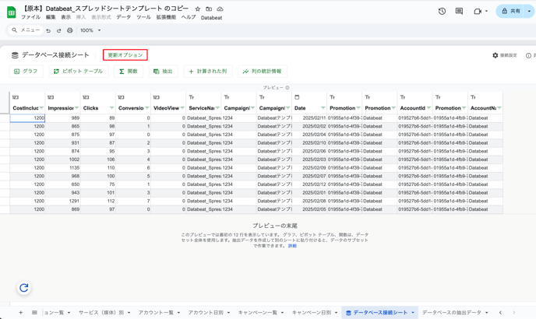This screenshot has height=319, width=536.
Task: Click the redo arrow in toolbar
Action: [58, 30]
